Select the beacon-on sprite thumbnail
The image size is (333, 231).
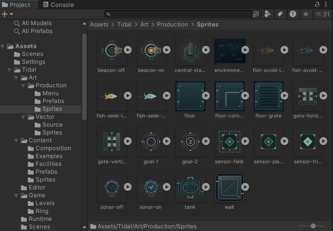pyautogui.click(x=151, y=50)
